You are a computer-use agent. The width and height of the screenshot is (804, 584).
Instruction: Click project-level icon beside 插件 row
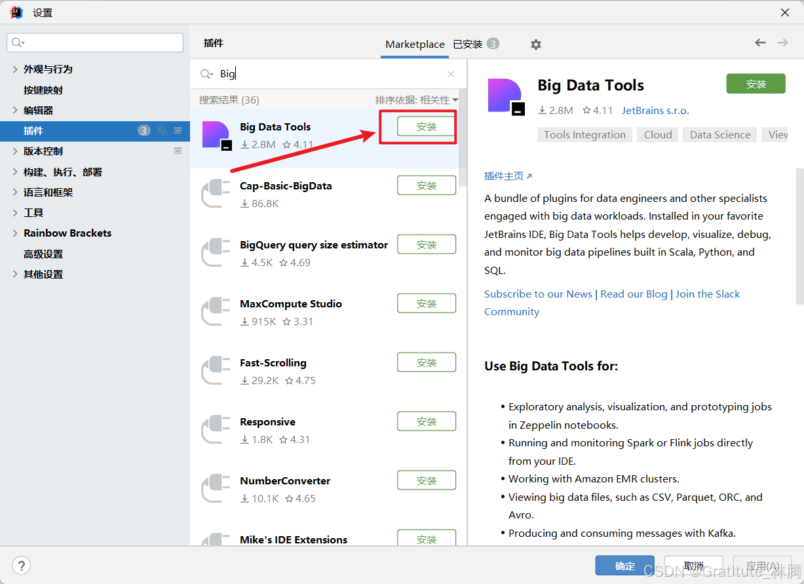(178, 130)
